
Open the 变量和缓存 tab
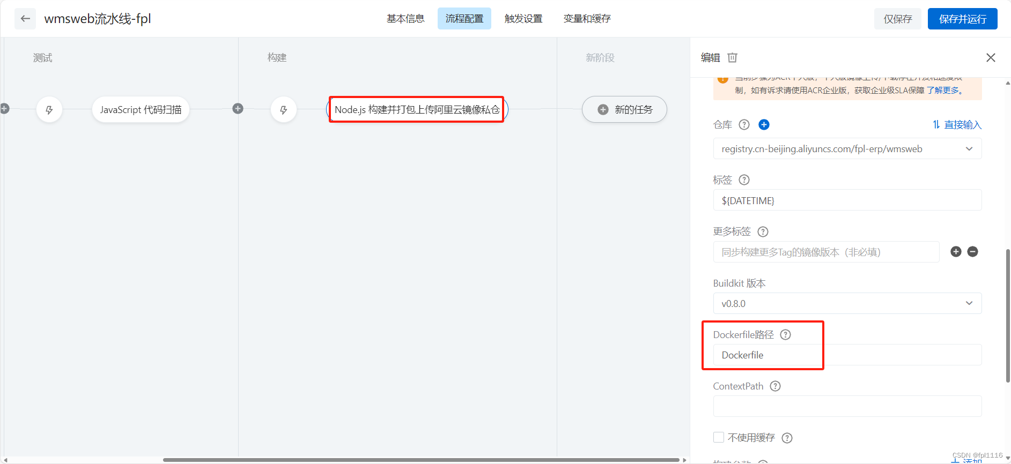(x=587, y=19)
